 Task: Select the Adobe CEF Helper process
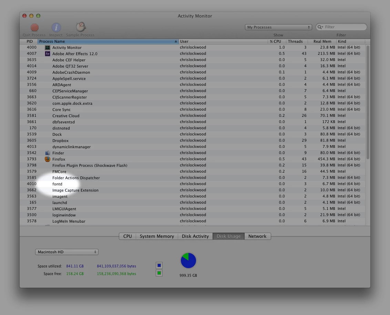(x=193, y=60)
